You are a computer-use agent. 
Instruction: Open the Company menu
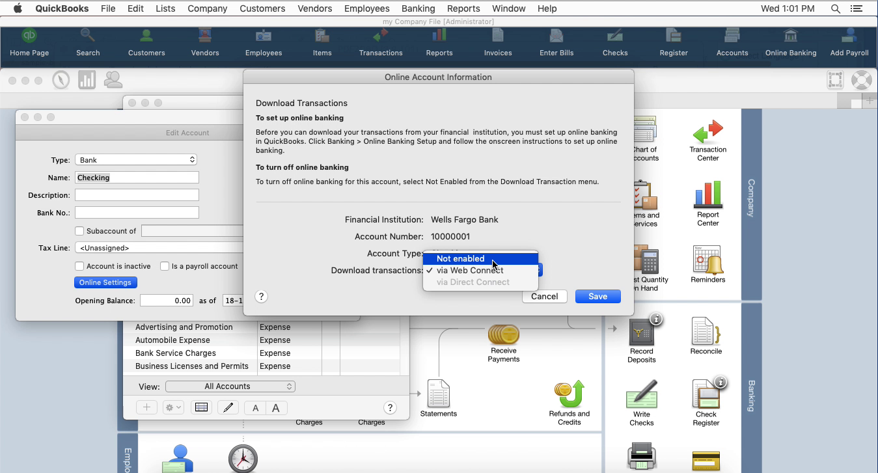point(208,8)
